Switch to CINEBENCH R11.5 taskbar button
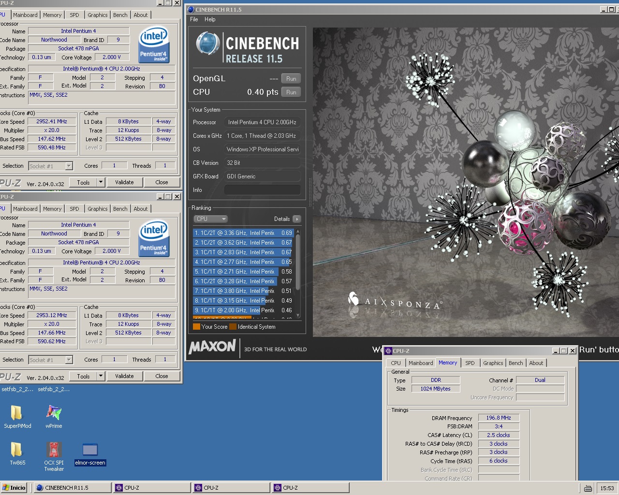619x495 pixels. click(x=73, y=488)
